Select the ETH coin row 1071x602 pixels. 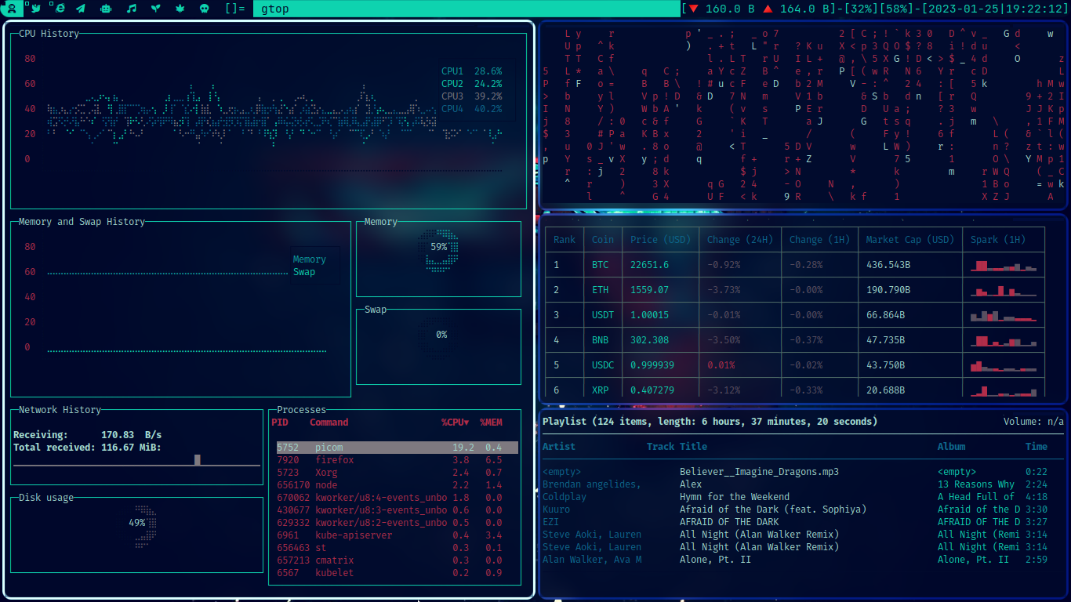[600, 290]
